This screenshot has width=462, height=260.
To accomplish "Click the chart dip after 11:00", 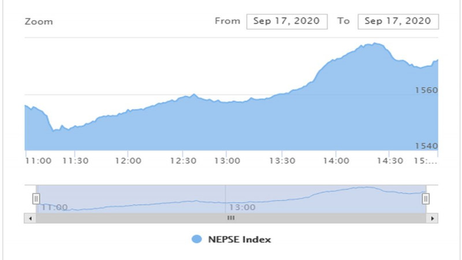I will pyautogui.click(x=54, y=131).
